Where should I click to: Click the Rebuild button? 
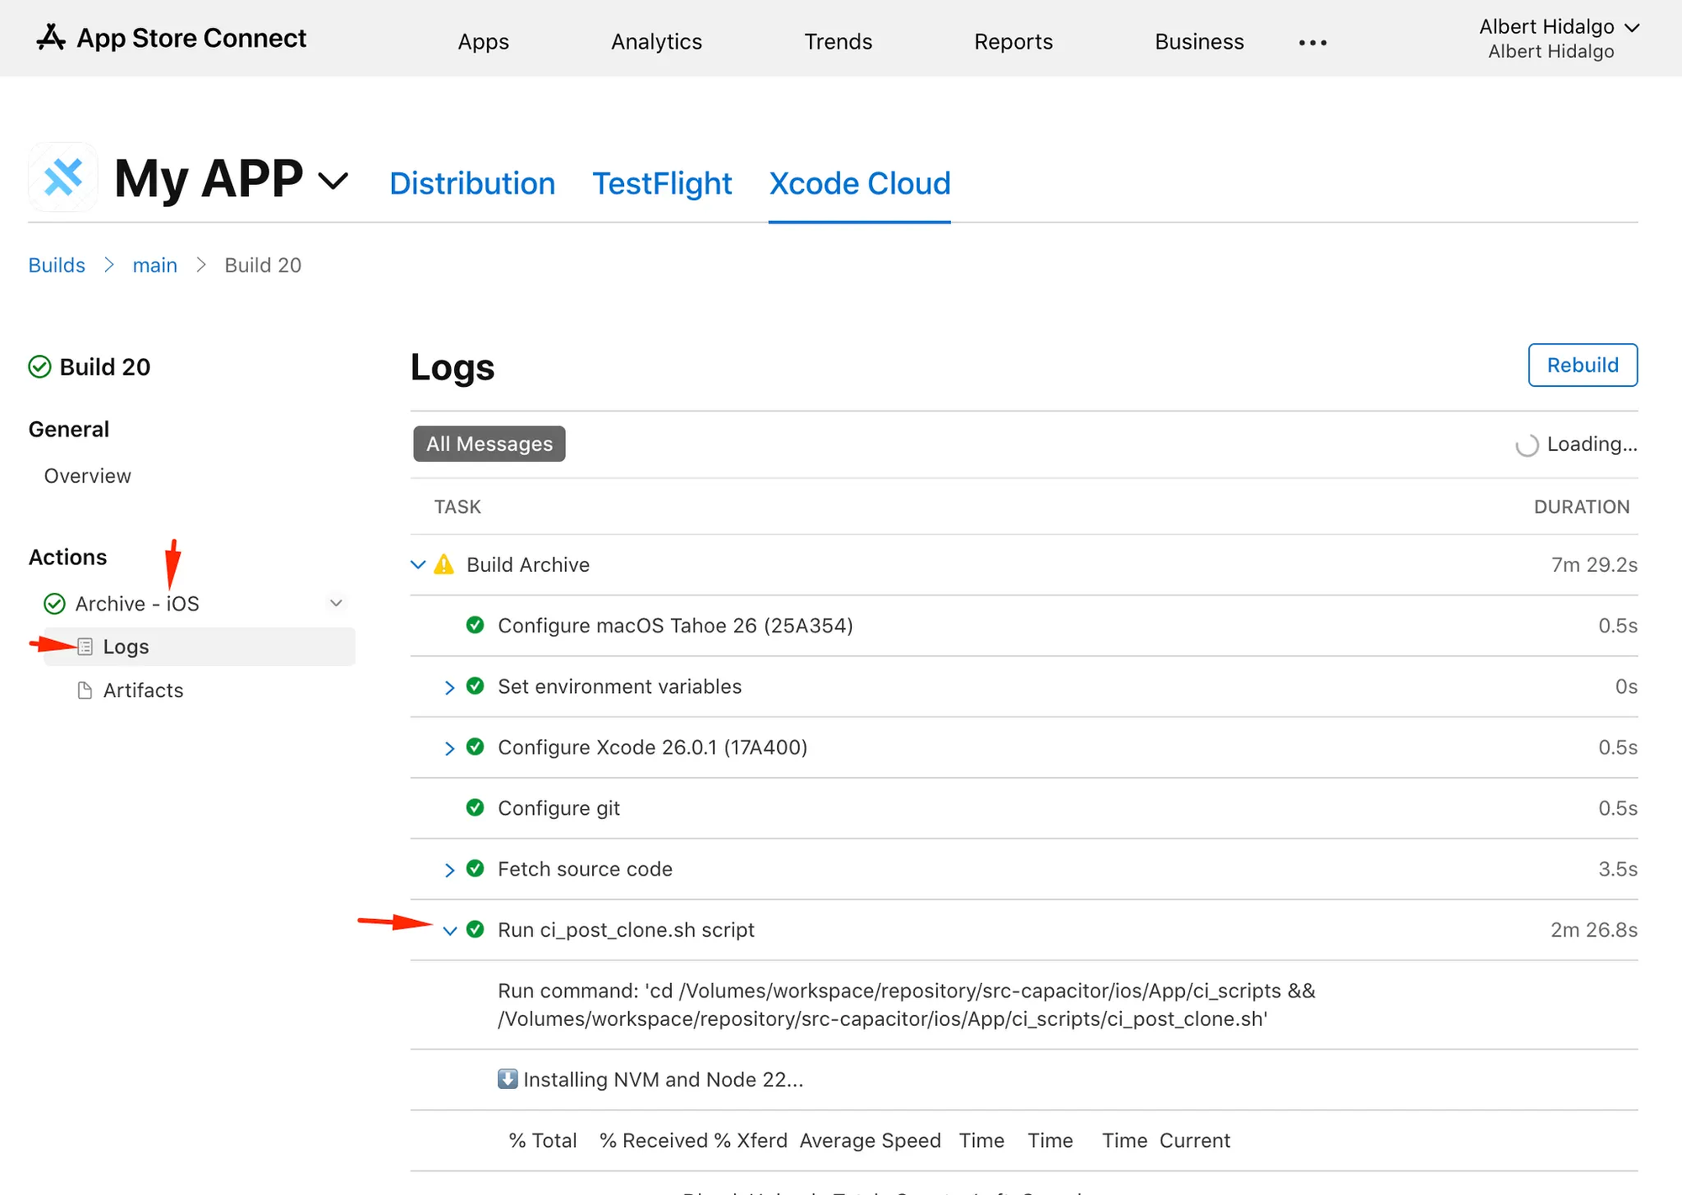(1582, 365)
